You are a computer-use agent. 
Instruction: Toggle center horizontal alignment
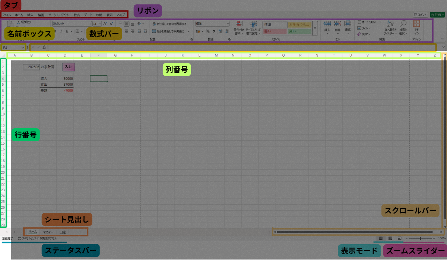tap(126, 31)
